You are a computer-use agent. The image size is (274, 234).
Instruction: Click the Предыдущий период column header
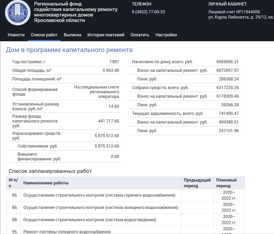coord(197,183)
